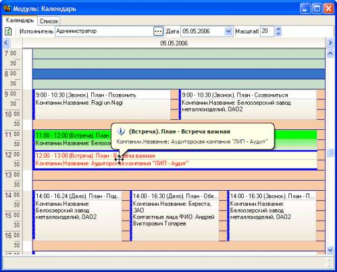The image size is (337, 272).
Task: Open executor selection ellipsis button
Action: 158,31
